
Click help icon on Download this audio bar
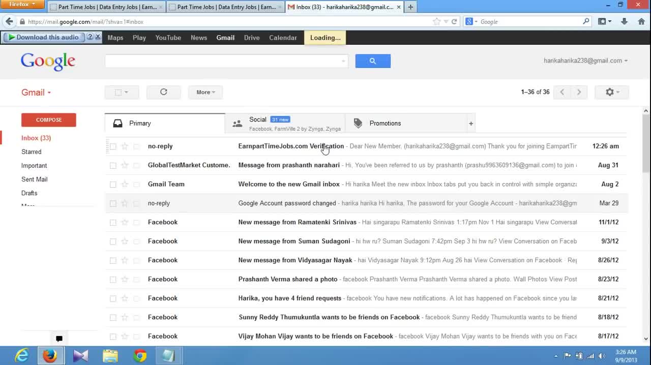[x=90, y=37]
